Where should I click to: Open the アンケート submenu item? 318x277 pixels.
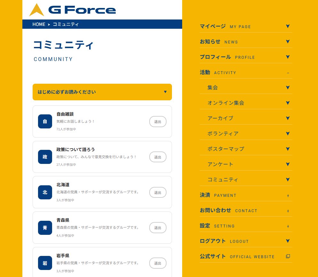click(246, 164)
